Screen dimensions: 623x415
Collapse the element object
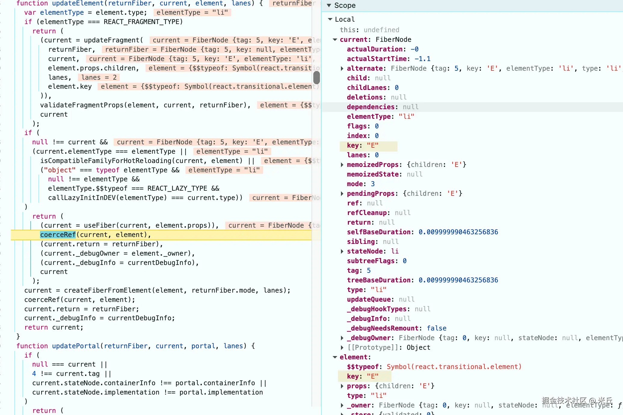[335, 357]
